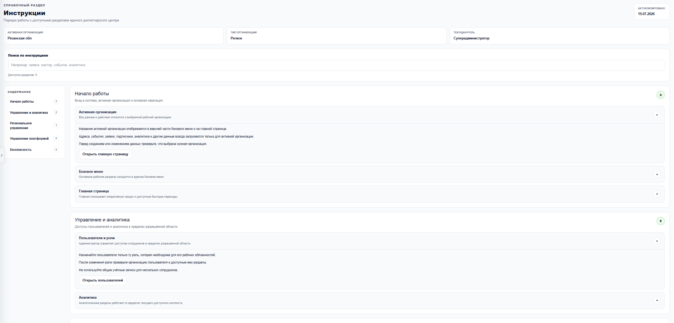Collapse the Активная организация instruction item

(x=657, y=115)
